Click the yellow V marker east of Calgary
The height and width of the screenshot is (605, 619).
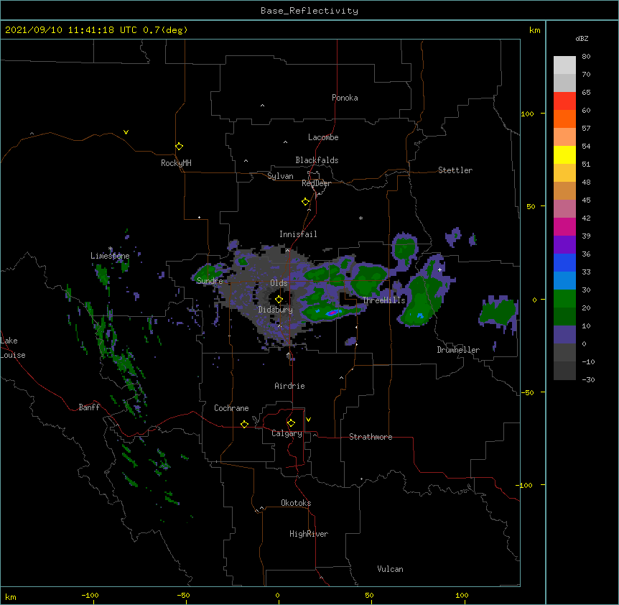click(x=308, y=420)
